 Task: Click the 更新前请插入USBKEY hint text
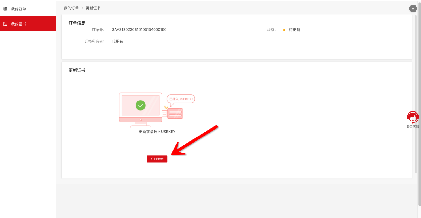tap(157, 132)
